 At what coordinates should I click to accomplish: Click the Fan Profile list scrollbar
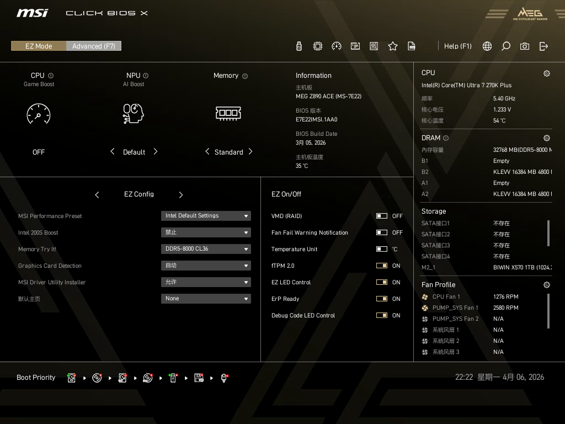coord(548,311)
